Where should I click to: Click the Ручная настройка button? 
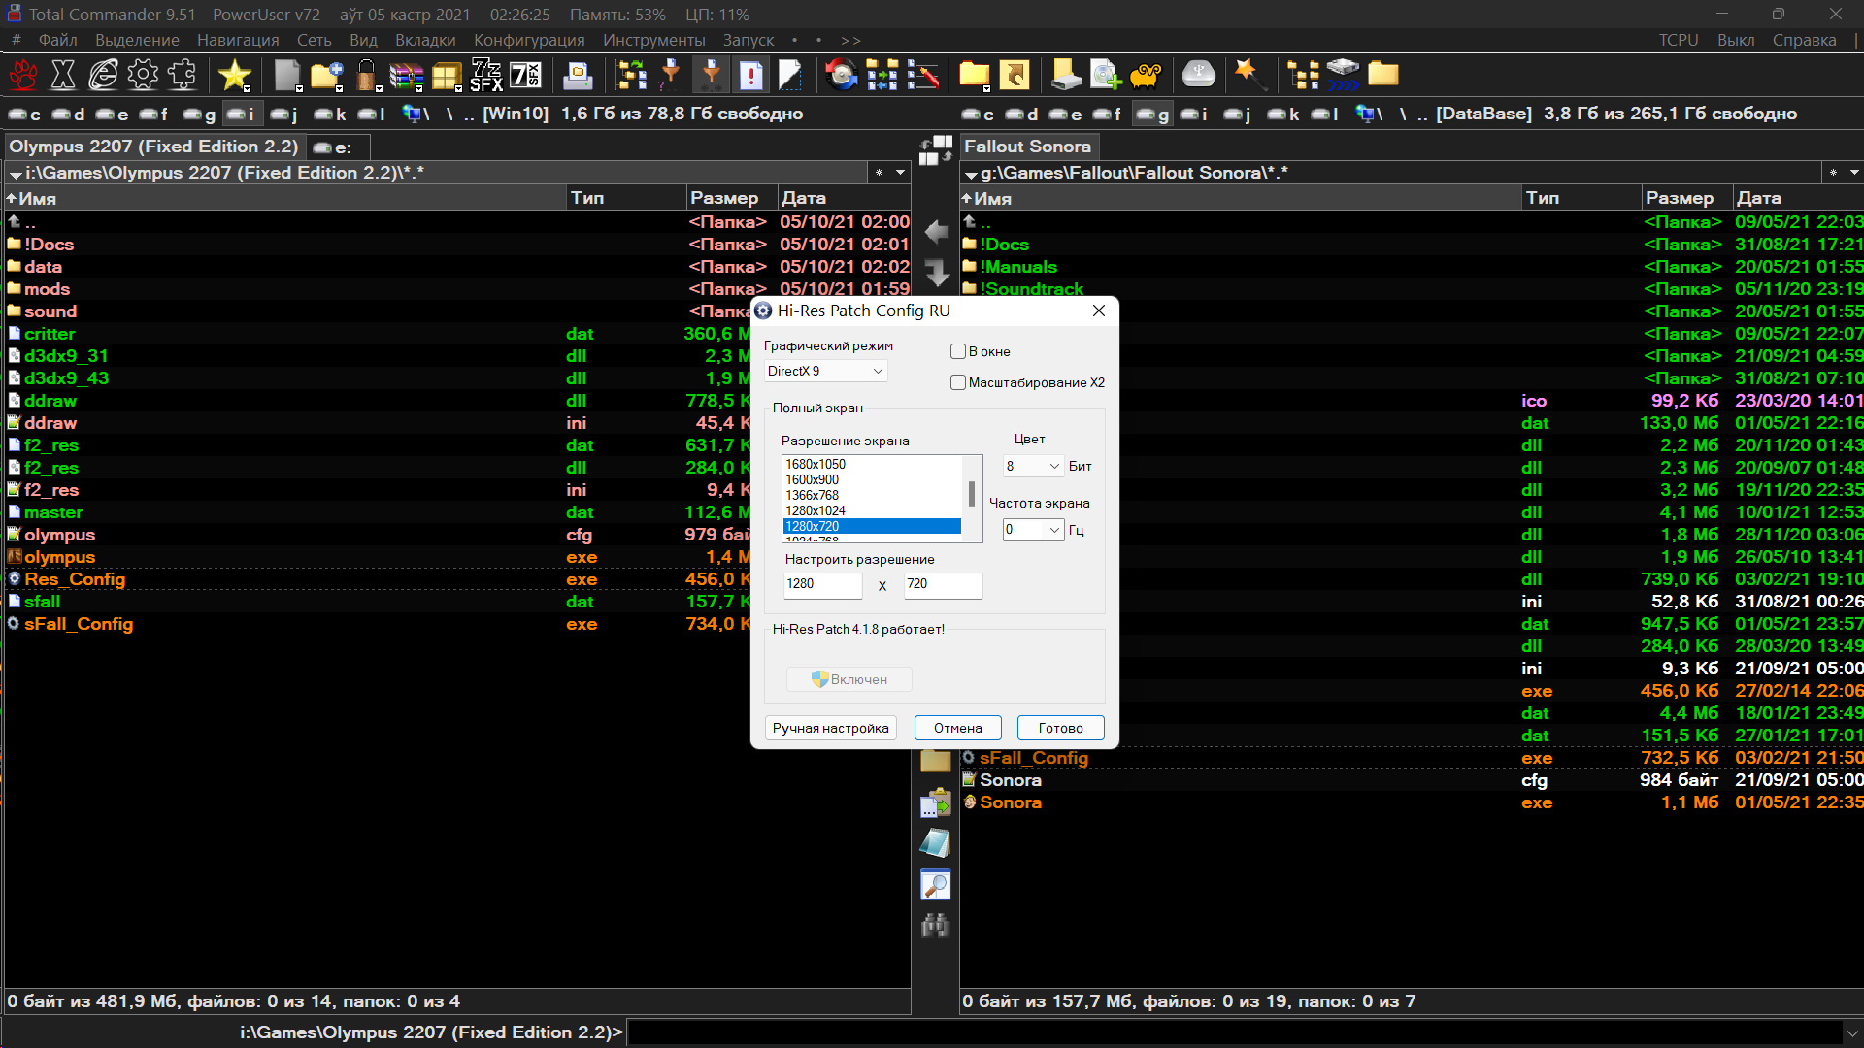click(830, 728)
